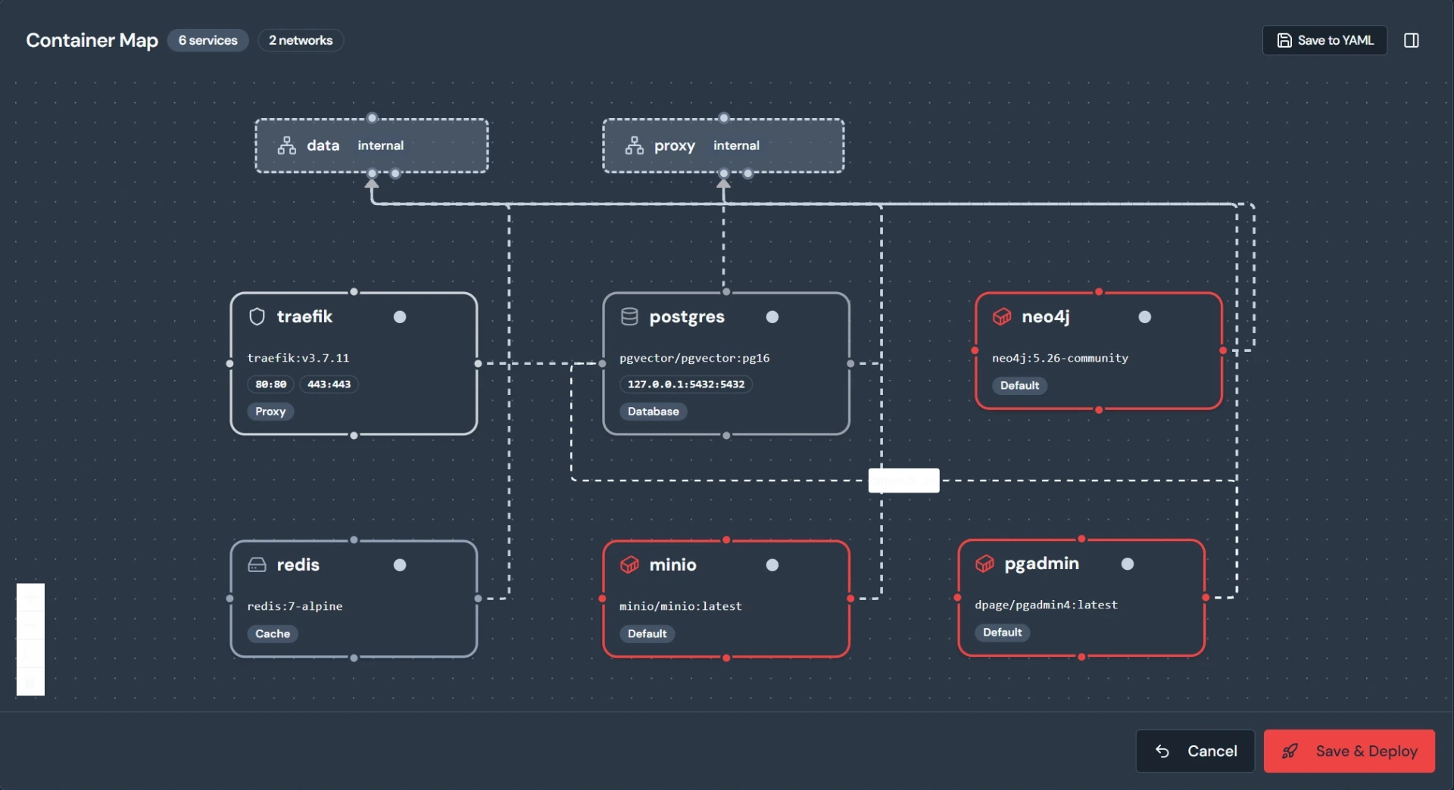Image resolution: width=1454 pixels, height=790 pixels.
Task: Click the rocket icon in Save & Deploy
Action: click(x=1290, y=751)
